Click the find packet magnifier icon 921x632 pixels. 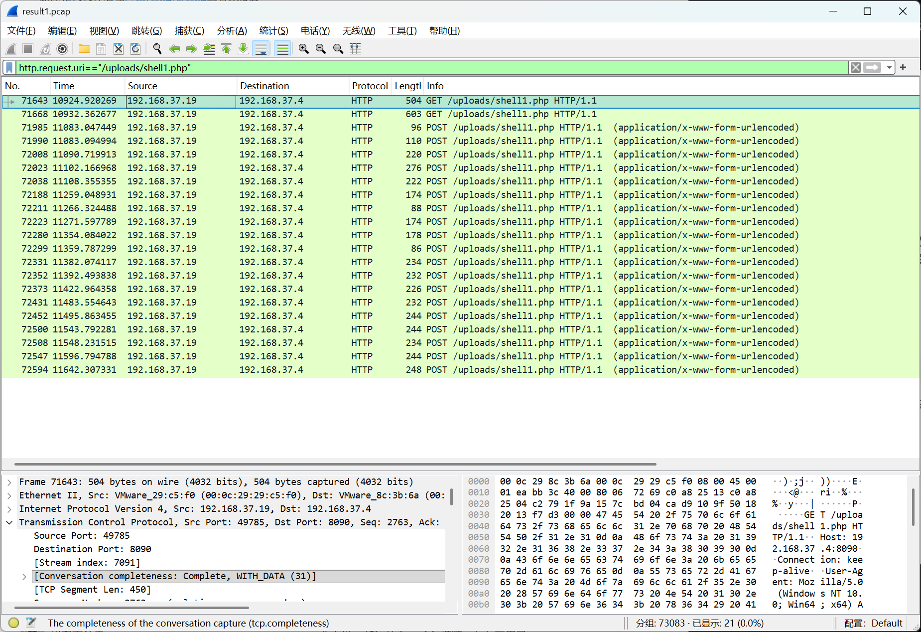157,49
